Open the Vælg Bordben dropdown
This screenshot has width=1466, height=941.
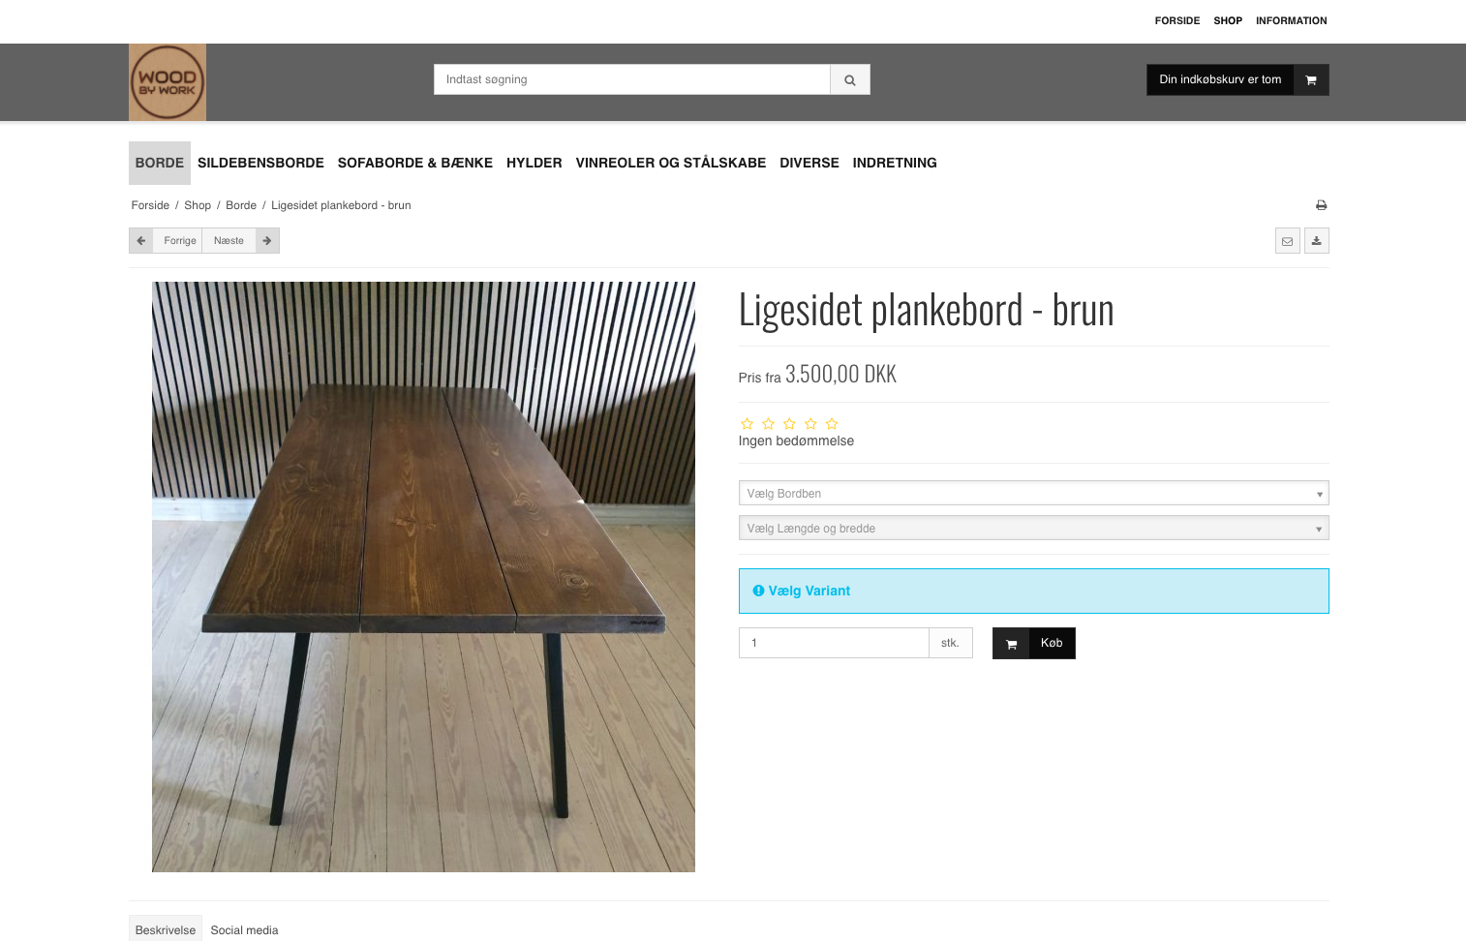point(1033,494)
